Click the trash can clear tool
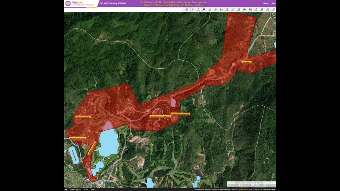The image size is (340, 191). 198,9
